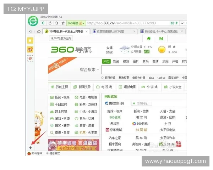Click 机票 link in category list
Screen dimensions: 213x170
[x=82, y=132]
